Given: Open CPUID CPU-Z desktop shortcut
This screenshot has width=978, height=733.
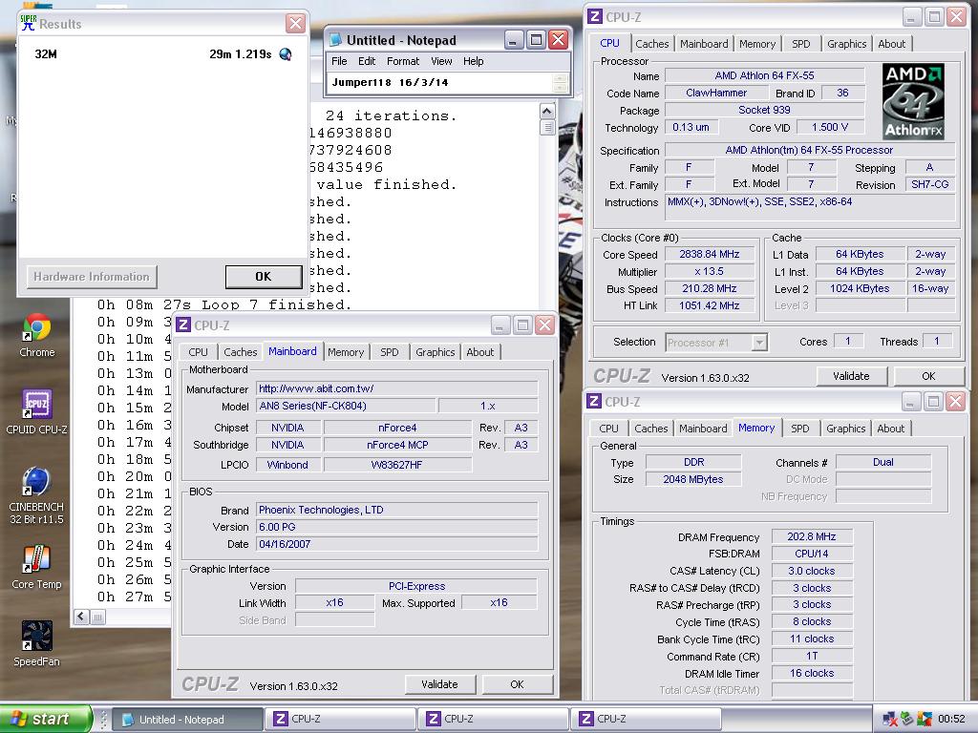Looking at the screenshot, I should click(x=37, y=411).
